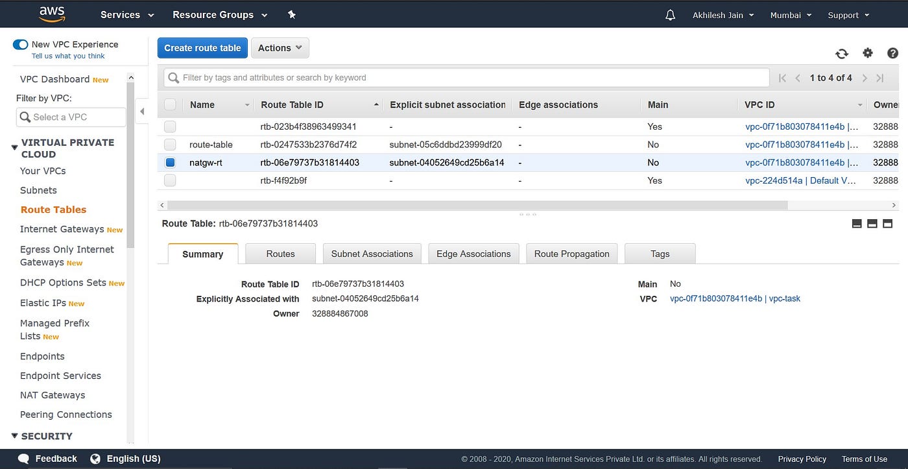Collapse the Virtual Private Cloud section
908x469 pixels.
coord(15,148)
